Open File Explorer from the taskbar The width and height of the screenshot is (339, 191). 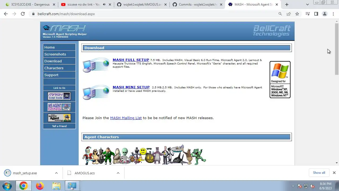tap(56, 186)
